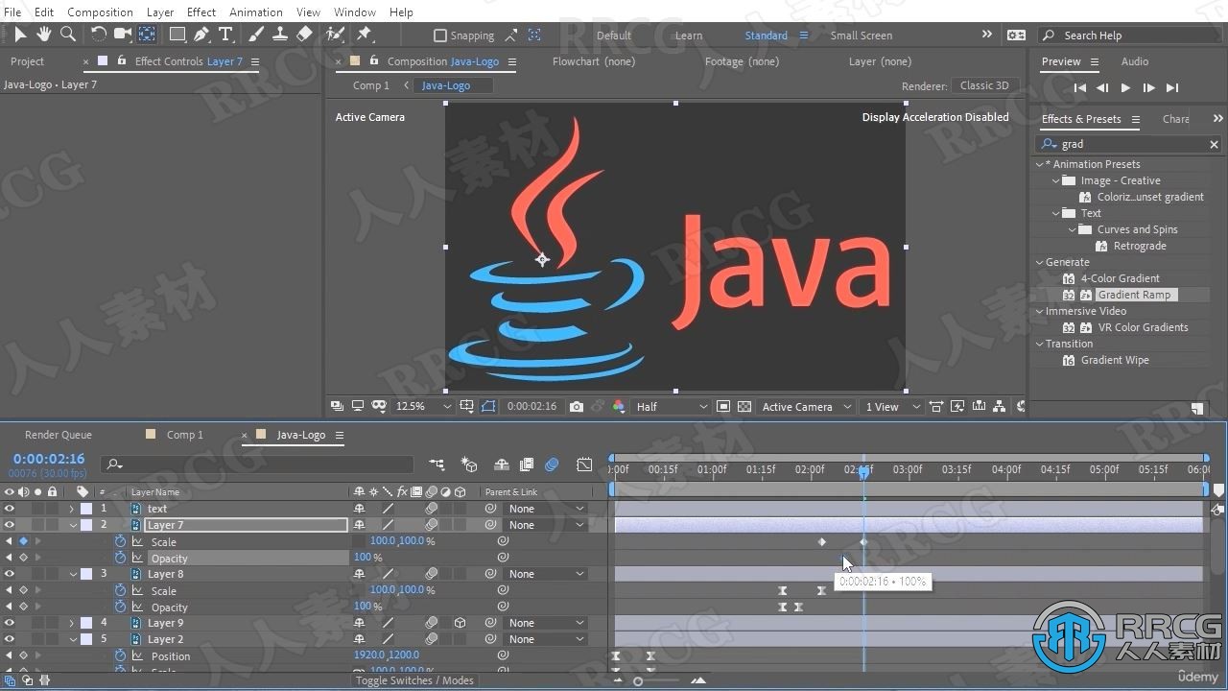This screenshot has width=1228, height=691.
Task: Hide Layer 2 with its eye icon
Action: coord(10,639)
